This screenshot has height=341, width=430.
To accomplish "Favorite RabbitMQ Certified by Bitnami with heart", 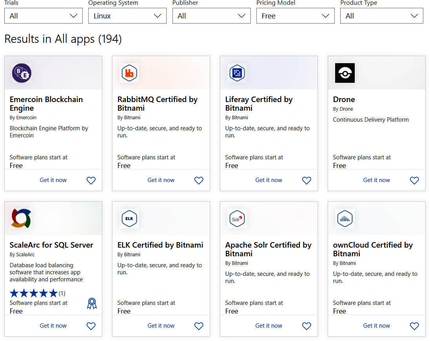I will pos(199,181).
